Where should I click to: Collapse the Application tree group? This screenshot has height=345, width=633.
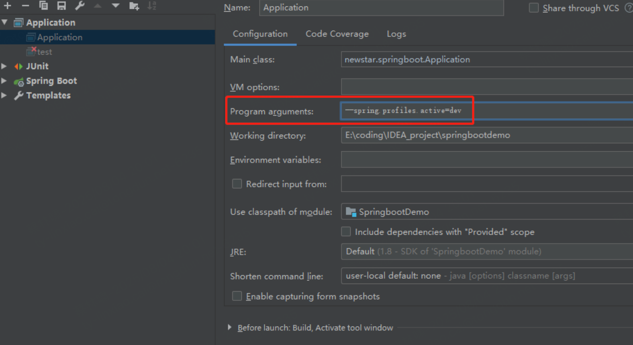5,22
